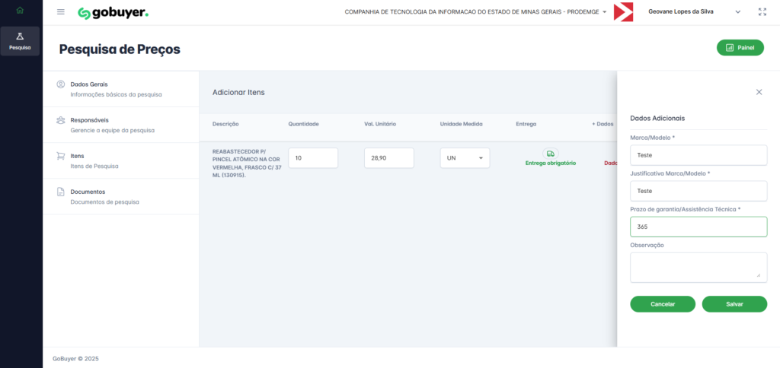Toggle the hamburger menu icon
This screenshot has height=368, width=780.
tap(61, 12)
